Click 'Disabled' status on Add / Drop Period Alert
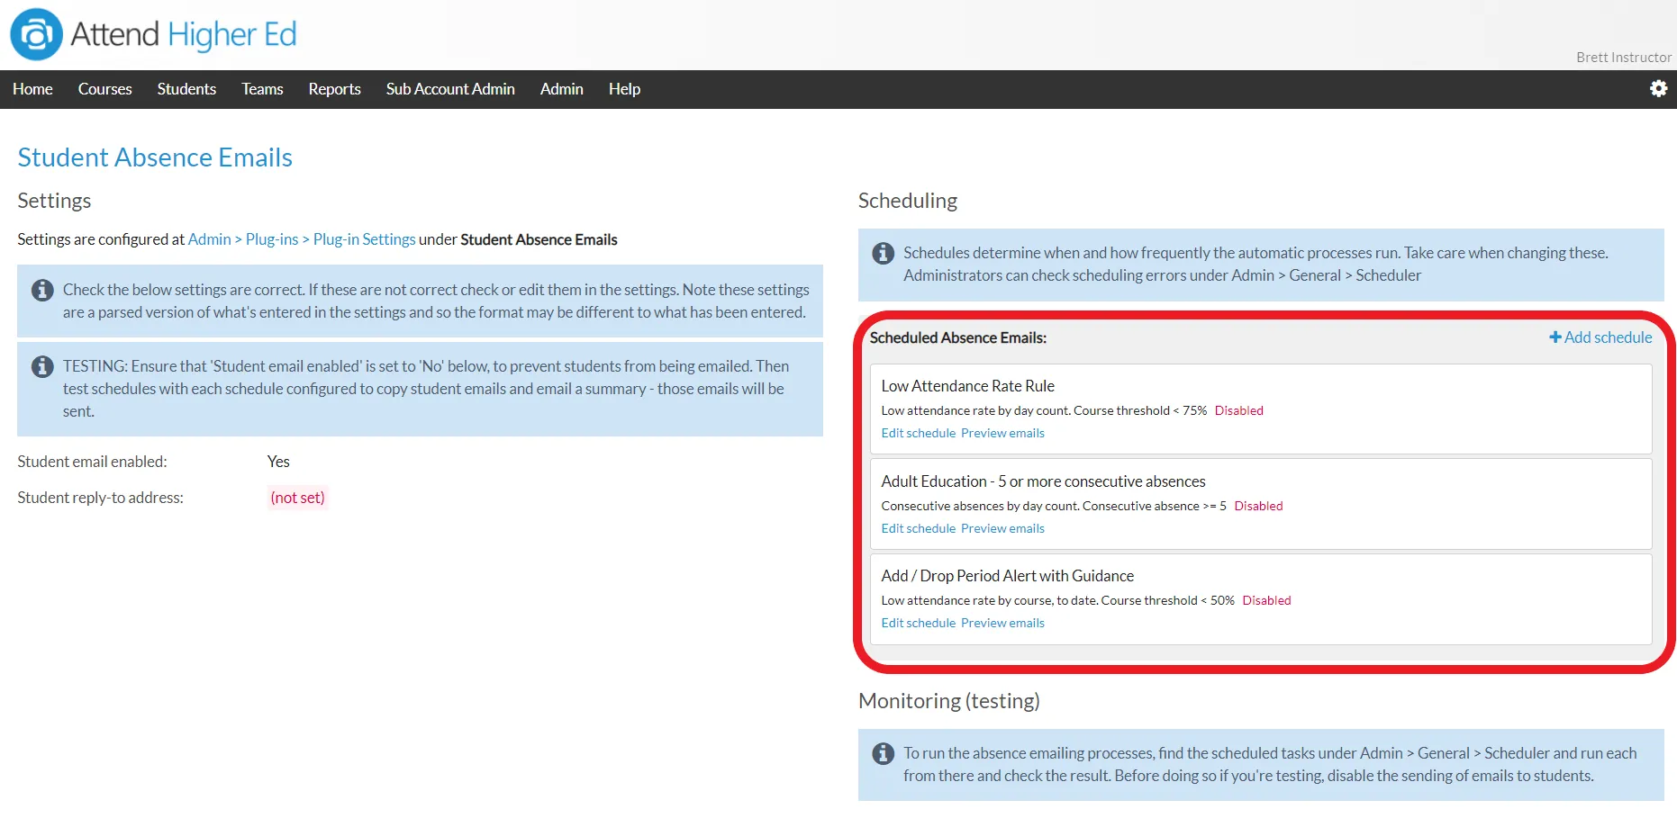Screen dimensions: 1677x818 tap(1266, 600)
